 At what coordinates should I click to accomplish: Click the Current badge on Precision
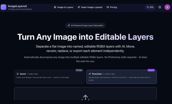151,70
